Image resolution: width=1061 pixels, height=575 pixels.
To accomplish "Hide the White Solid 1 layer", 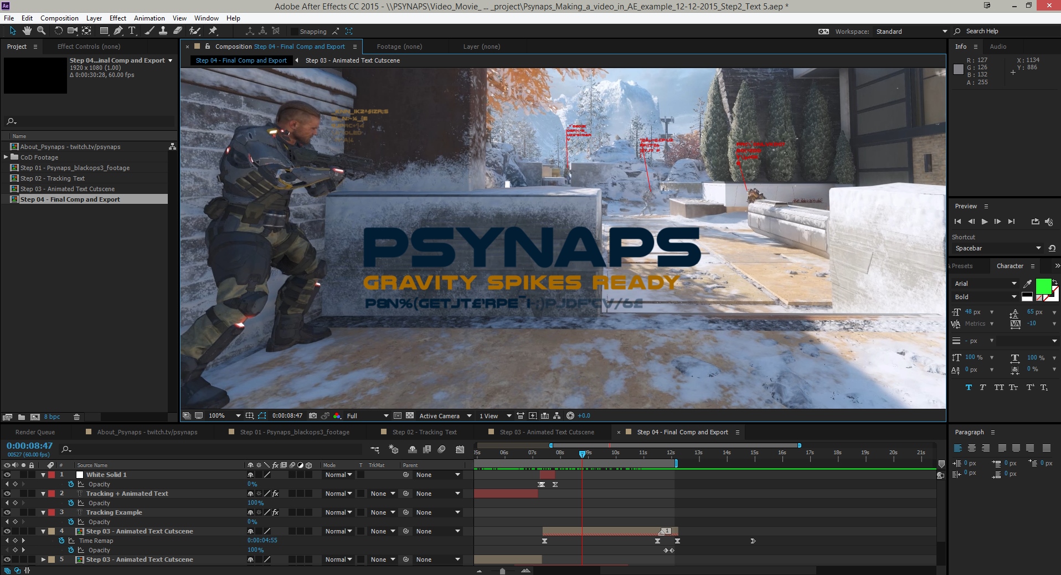I will pyautogui.click(x=7, y=475).
